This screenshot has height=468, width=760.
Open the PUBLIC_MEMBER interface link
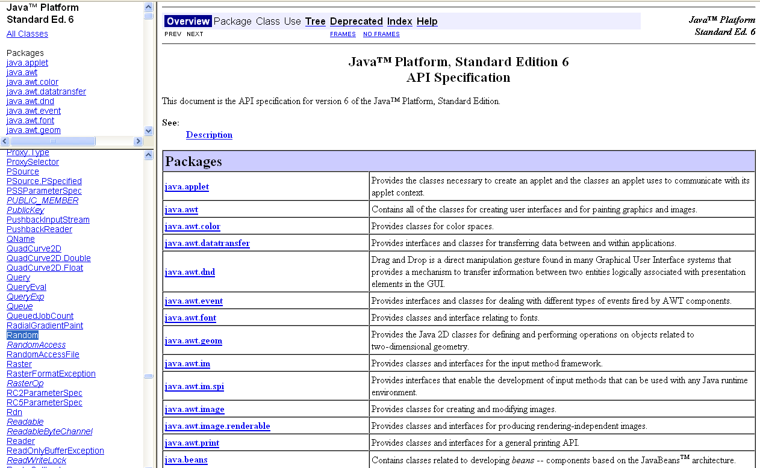coord(43,200)
